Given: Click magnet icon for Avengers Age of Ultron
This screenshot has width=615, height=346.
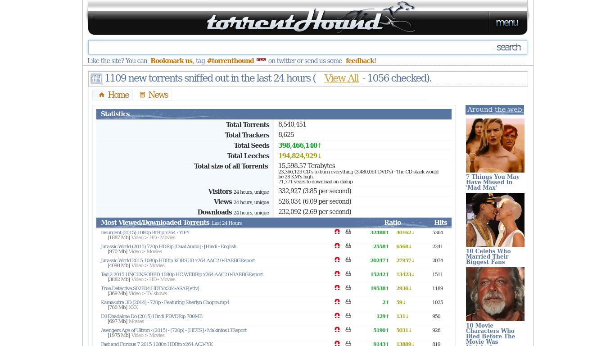Looking at the screenshot, I should pos(337,330).
